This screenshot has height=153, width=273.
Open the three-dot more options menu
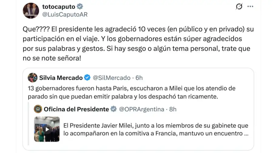click(250, 6)
